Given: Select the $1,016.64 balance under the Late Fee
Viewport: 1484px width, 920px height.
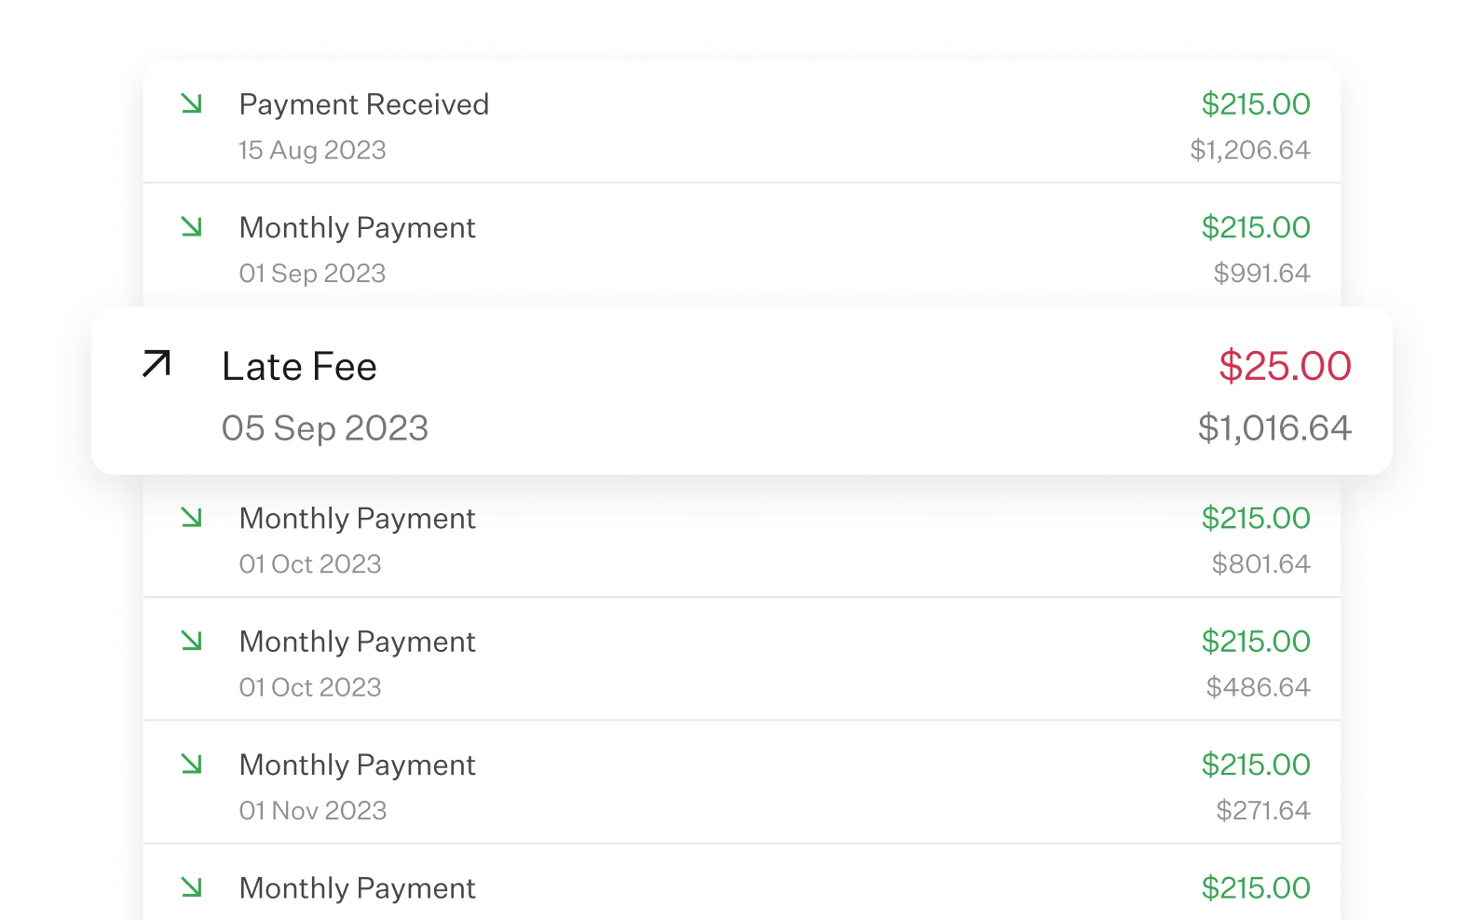Looking at the screenshot, I should (x=1274, y=428).
